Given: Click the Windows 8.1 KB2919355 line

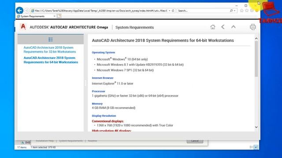Looking at the screenshot, I should (x=140, y=65).
